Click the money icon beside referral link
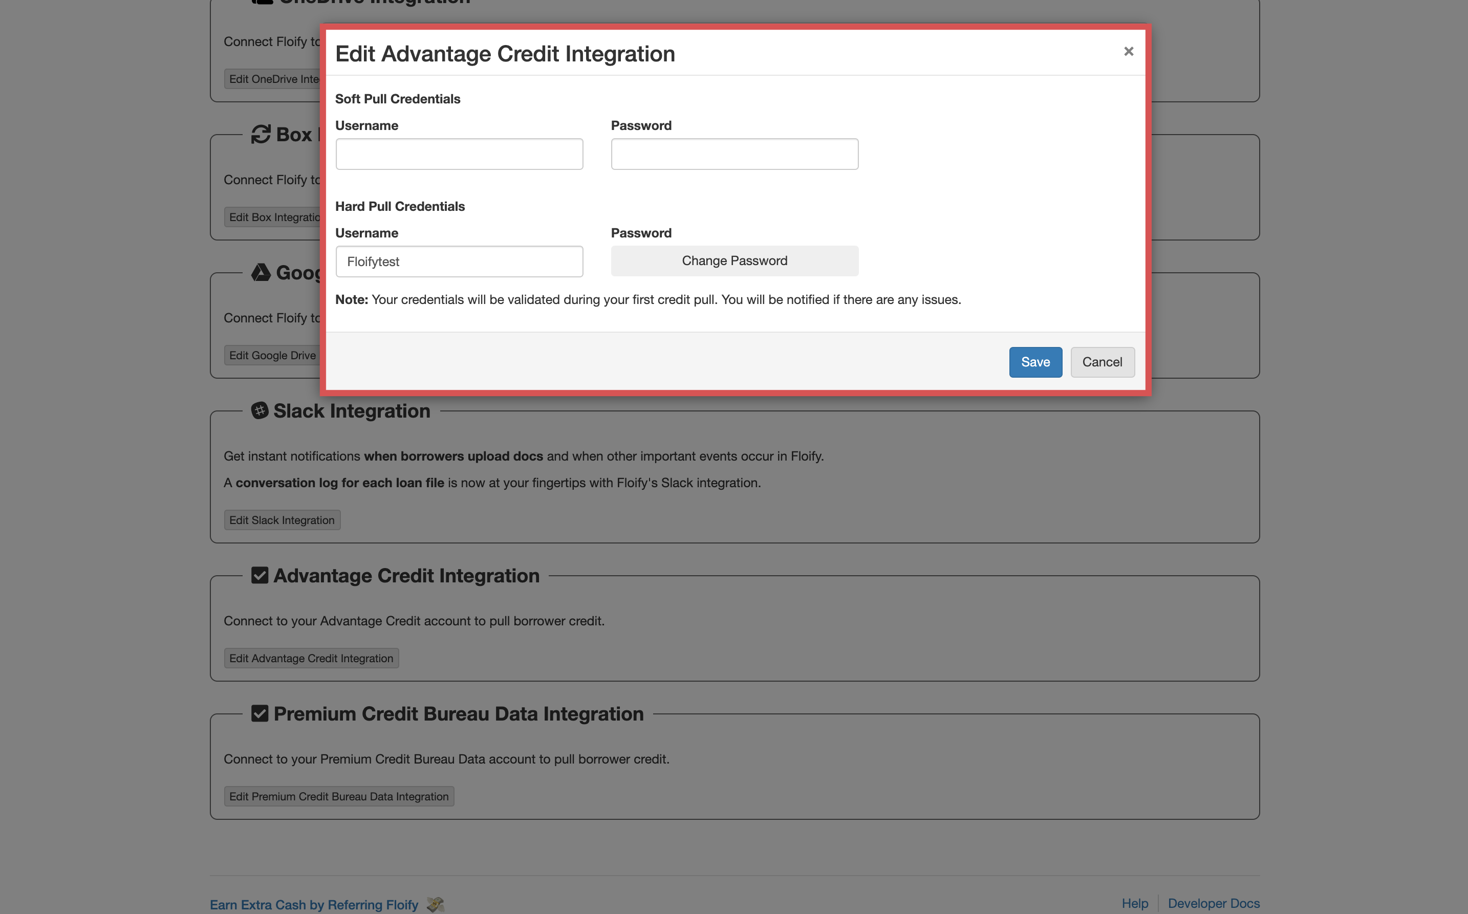The image size is (1468, 914). click(x=435, y=904)
